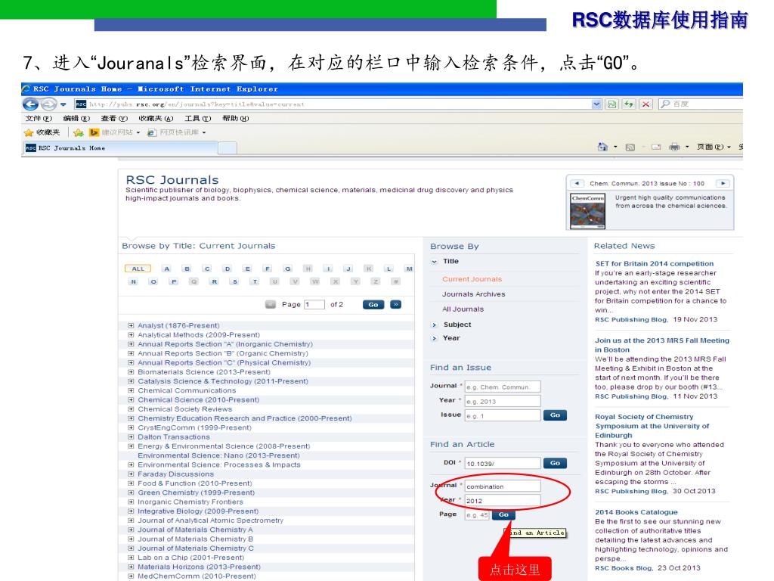Expand the Subject browse section

435,325
